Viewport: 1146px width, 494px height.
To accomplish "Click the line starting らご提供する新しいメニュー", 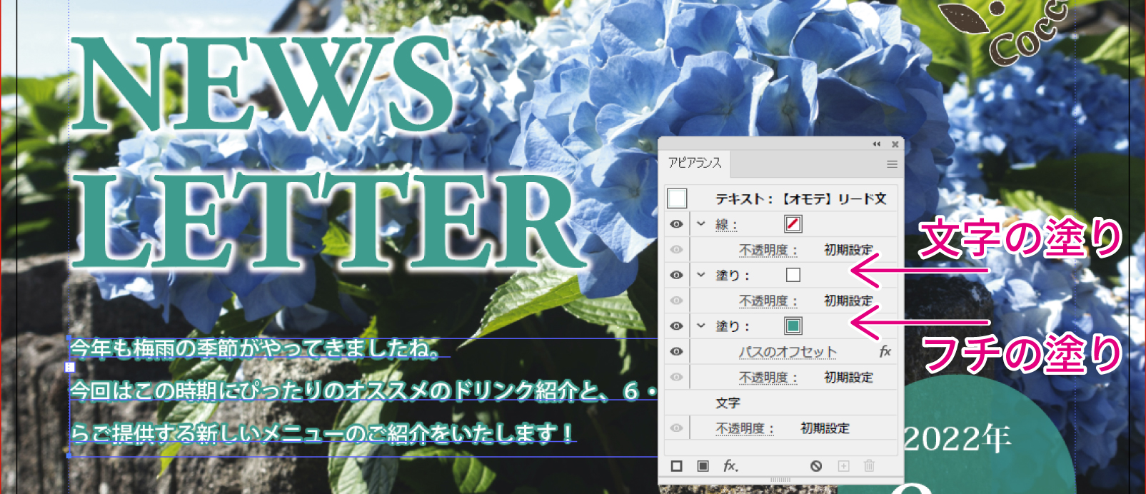I will click(323, 433).
